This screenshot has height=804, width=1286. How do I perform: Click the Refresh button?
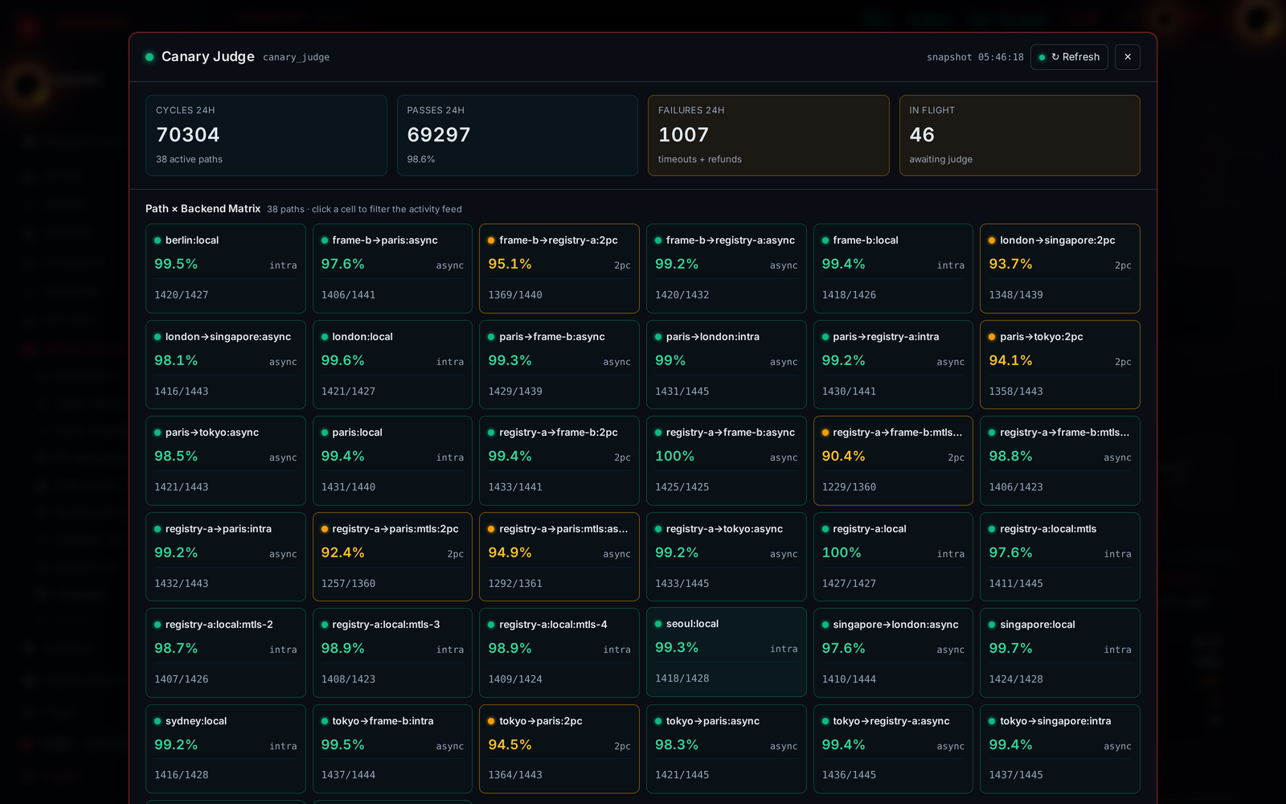coord(1069,57)
